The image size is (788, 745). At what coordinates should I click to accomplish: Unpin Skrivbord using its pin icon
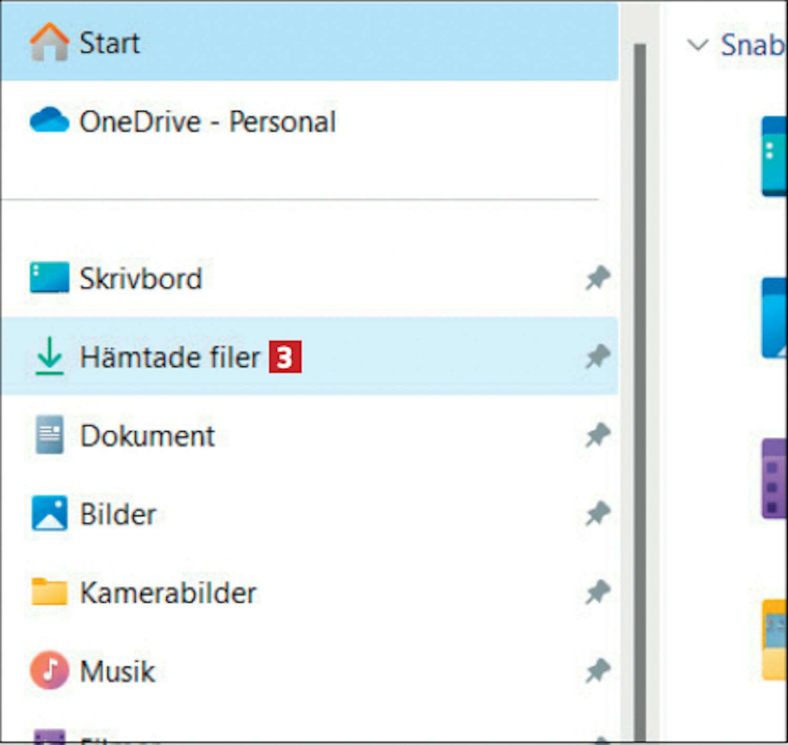coord(598,278)
